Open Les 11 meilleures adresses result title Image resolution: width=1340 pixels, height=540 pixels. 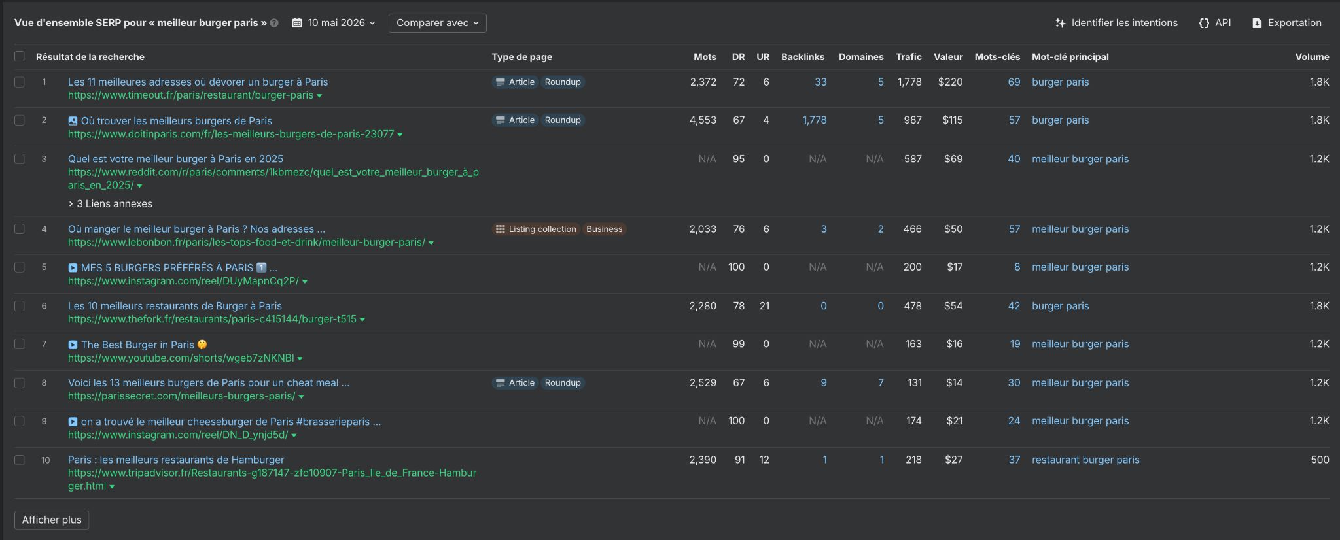pyautogui.click(x=198, y=82)
